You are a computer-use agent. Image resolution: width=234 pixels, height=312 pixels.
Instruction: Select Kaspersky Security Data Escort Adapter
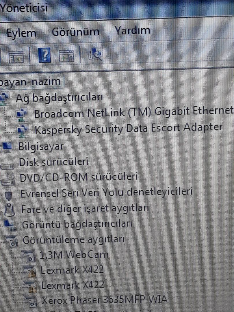129,129
